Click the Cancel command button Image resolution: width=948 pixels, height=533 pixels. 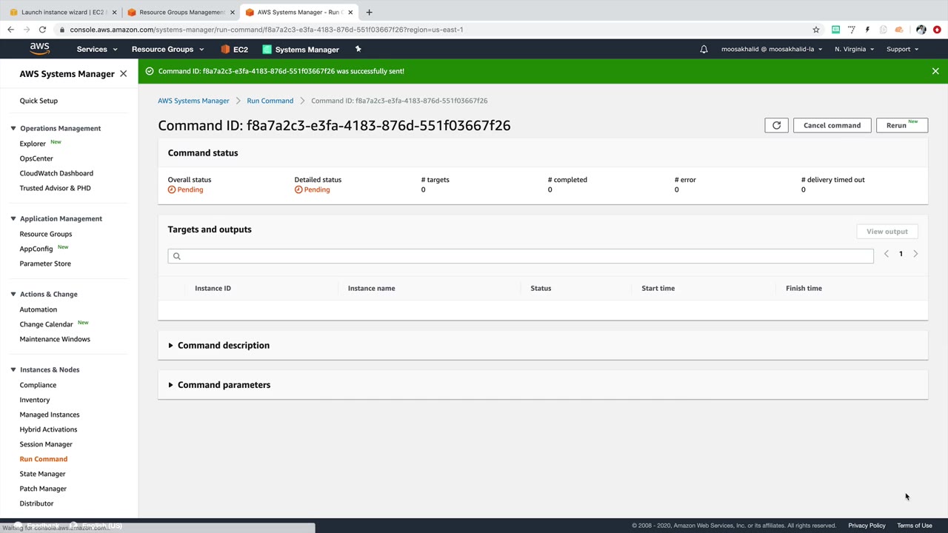pyautogui.click(x=832, y=125)
